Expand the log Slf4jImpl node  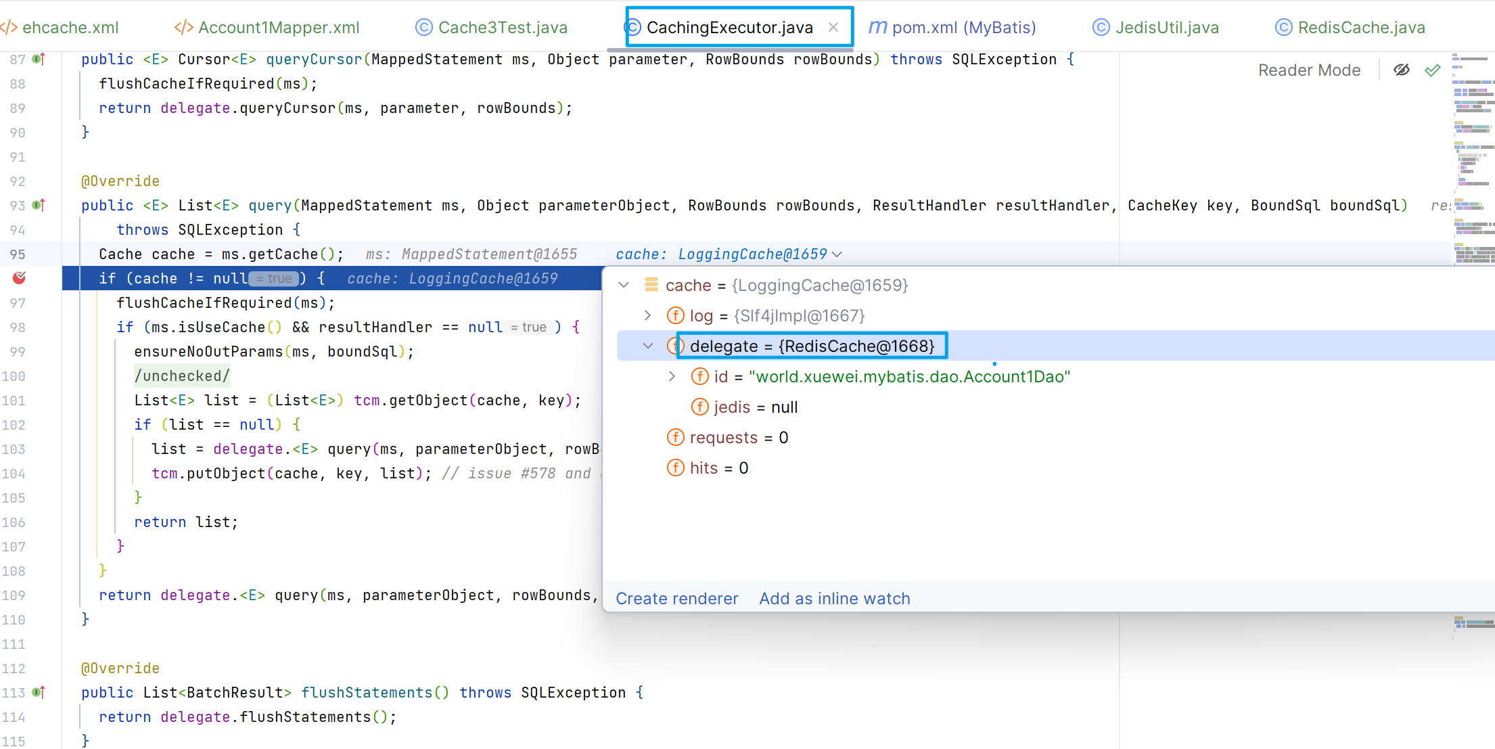coord(647,315)
